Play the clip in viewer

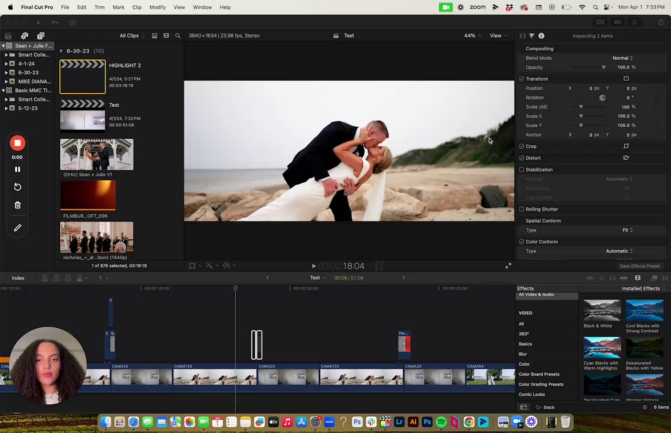pyautogui.click(x=313, y=266)
